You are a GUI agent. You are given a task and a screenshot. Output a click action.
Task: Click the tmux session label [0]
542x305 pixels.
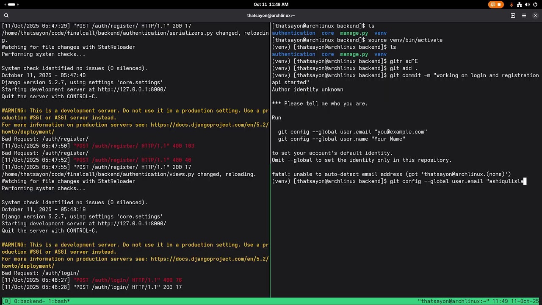pyautogui.click(x=6, y=301)
